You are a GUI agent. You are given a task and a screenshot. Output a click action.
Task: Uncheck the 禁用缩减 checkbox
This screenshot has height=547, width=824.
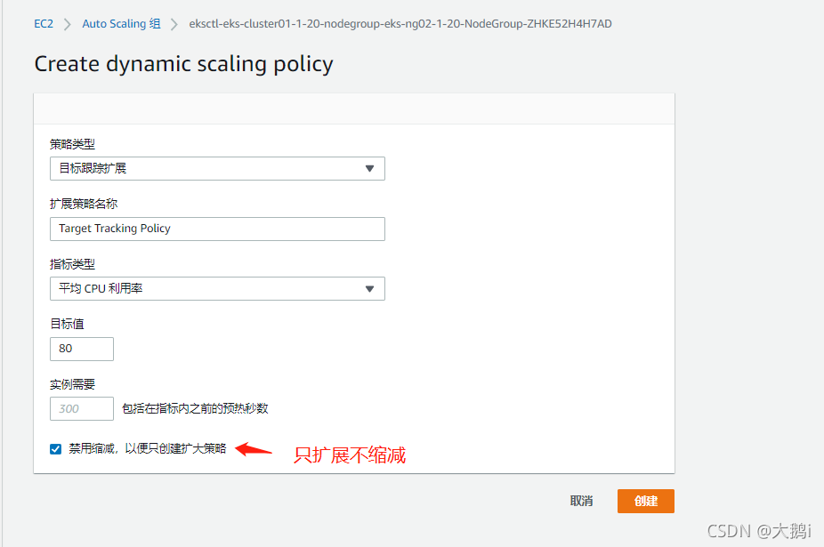pyautogui.click(x=56, y=449)
